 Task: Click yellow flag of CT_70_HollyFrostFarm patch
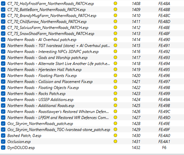tap(115, 3)
